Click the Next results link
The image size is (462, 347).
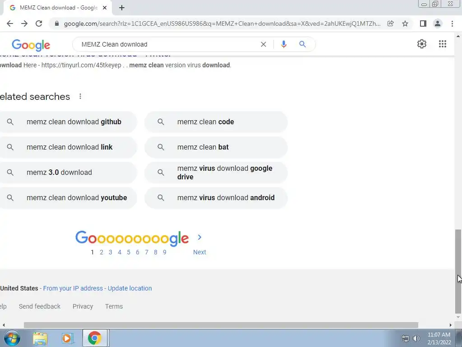coord(199,252)
